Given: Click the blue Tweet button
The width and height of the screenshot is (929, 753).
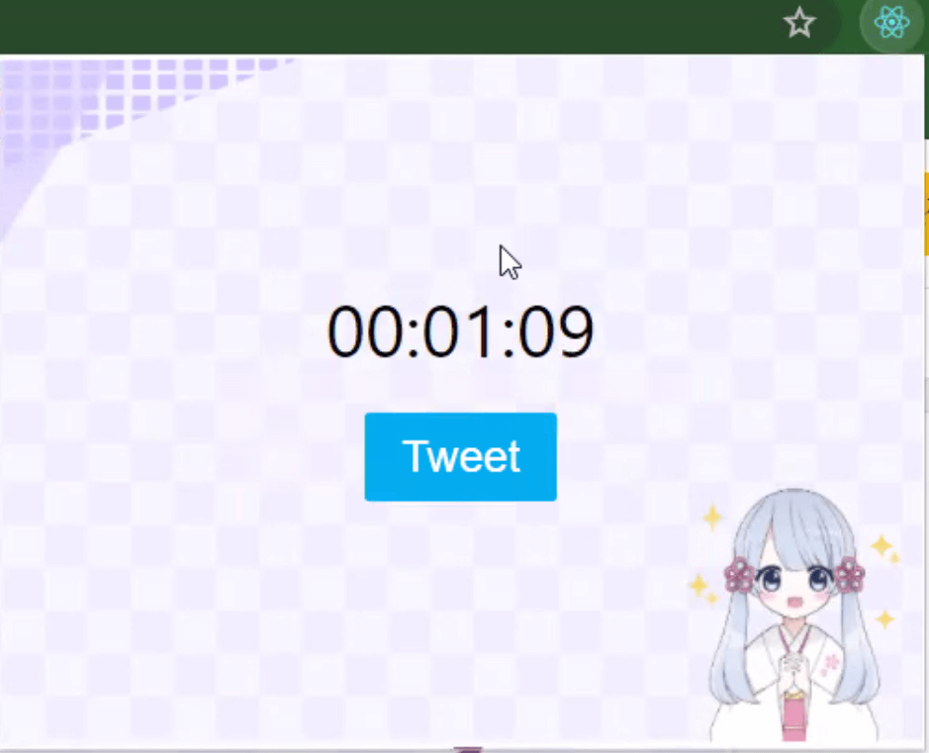Looking at the screenshot, I should tap(460, 457).
